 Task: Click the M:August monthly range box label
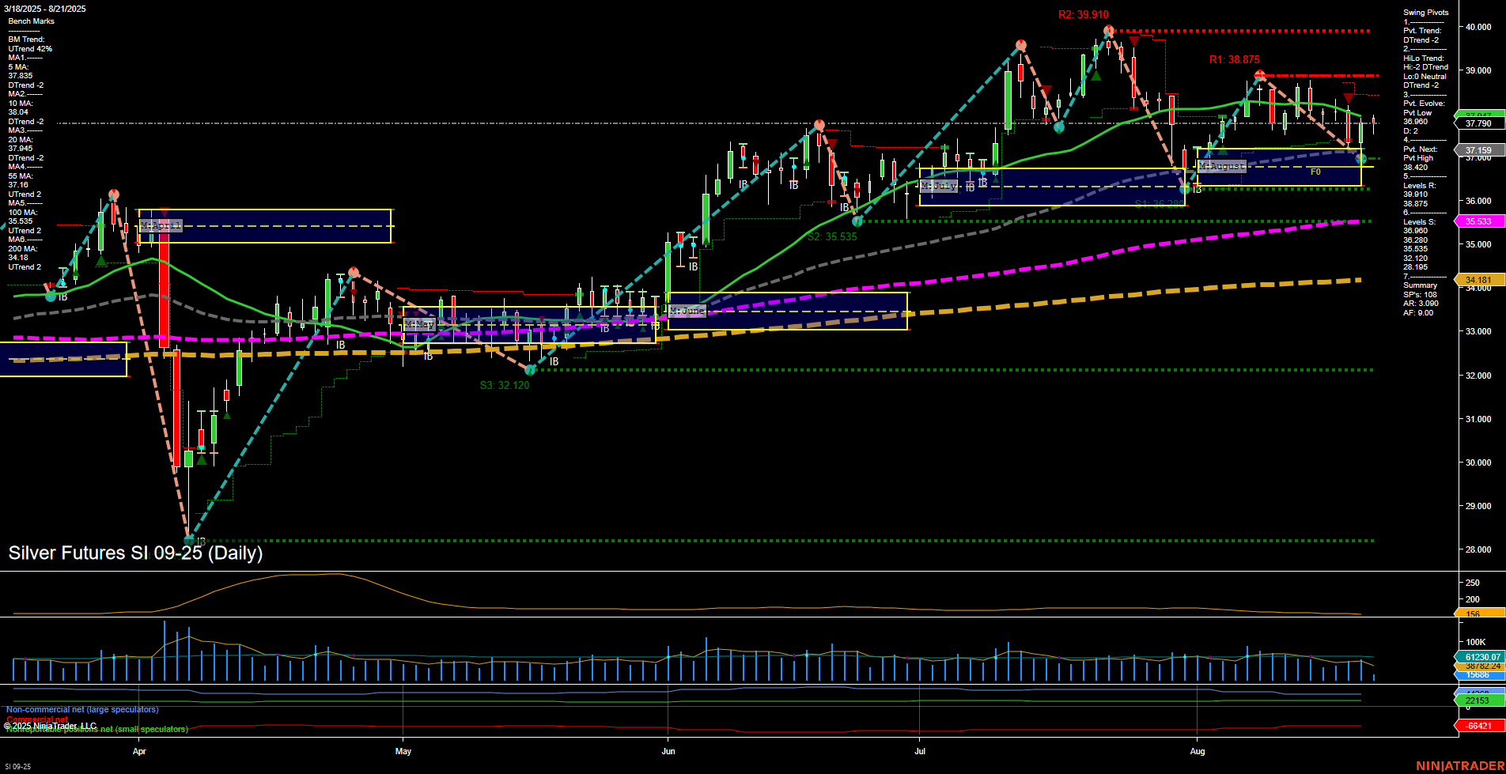click(1222, 166)
